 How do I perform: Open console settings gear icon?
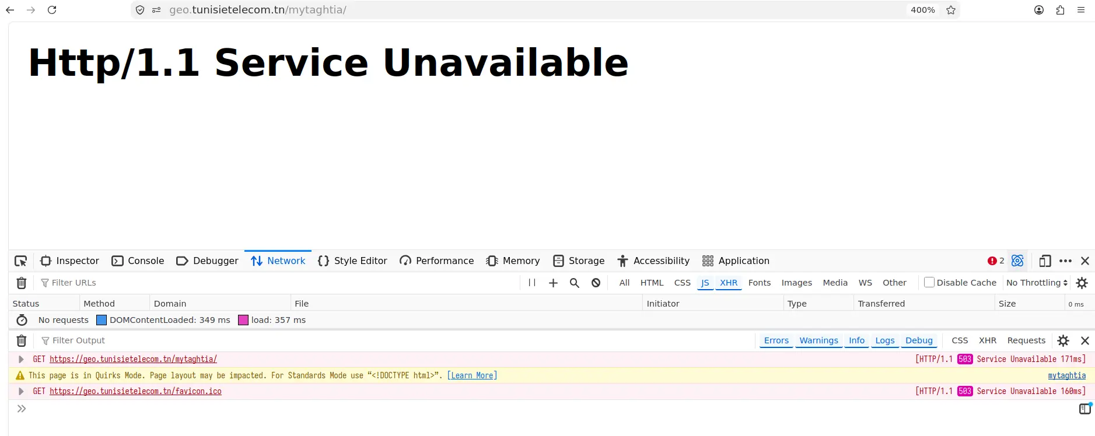pyautogui.click(x=1063, y=340)
